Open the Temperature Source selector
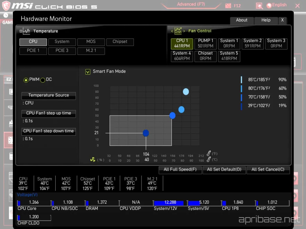 point(49,96)
